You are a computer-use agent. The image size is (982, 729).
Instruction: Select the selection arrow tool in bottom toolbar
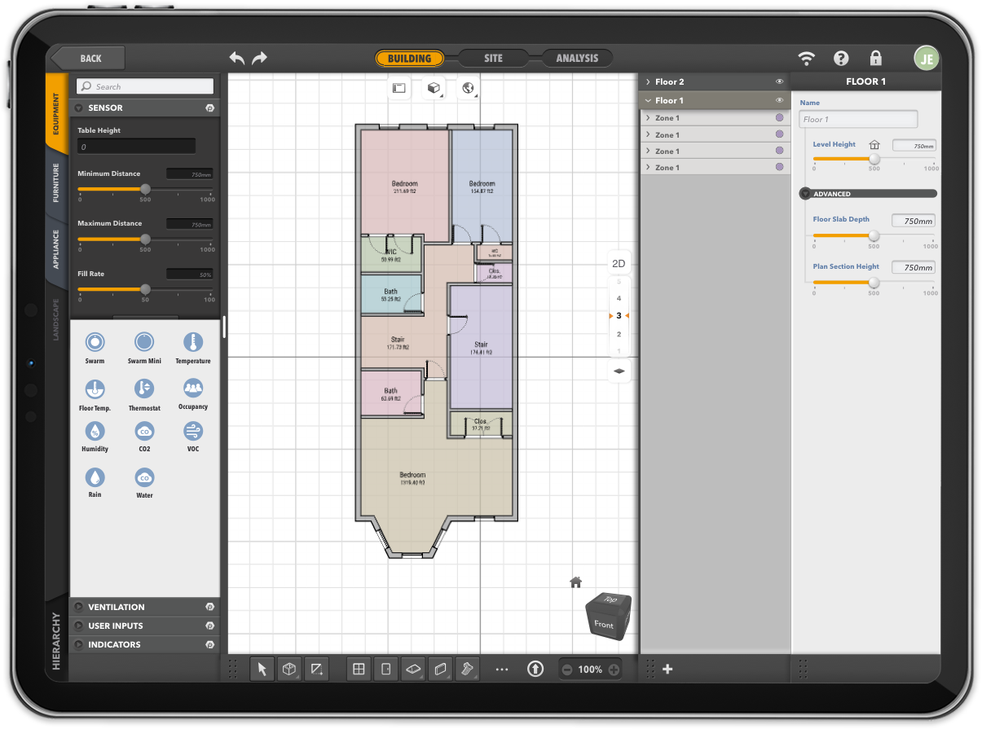(262, 669)
